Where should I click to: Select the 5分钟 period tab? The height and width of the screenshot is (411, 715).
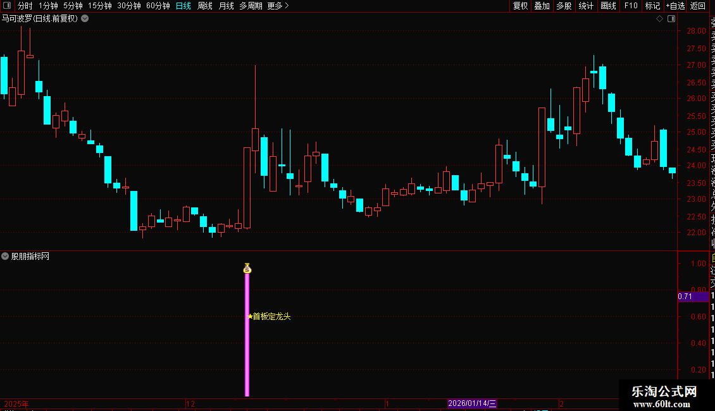73,6
